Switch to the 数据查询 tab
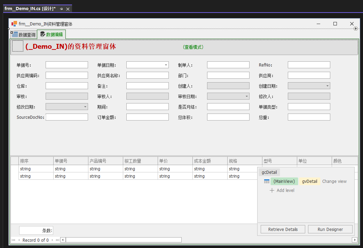This screenshot has width=363, height=248. (x=24, y=34)
